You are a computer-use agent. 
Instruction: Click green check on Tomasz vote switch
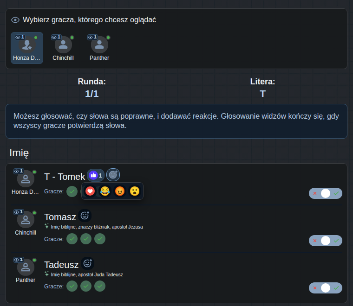click(x=336, y=241)
